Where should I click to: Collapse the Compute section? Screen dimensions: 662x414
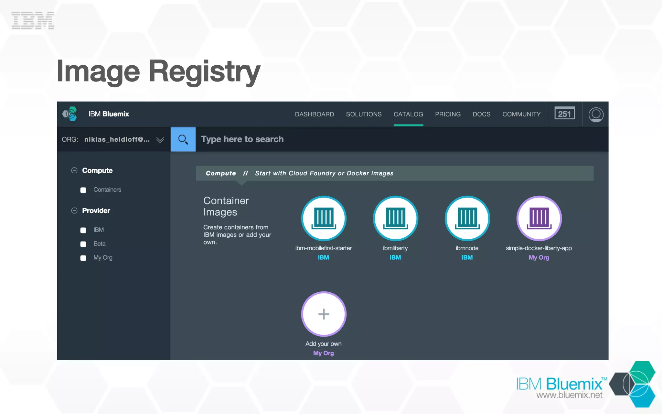[74, 170]
